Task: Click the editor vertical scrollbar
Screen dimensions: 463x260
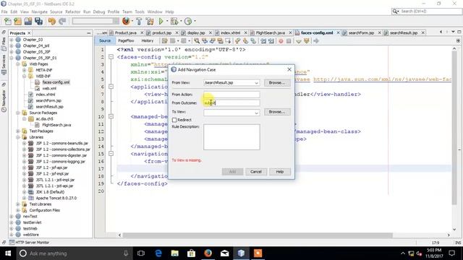Action: (454, 129)
